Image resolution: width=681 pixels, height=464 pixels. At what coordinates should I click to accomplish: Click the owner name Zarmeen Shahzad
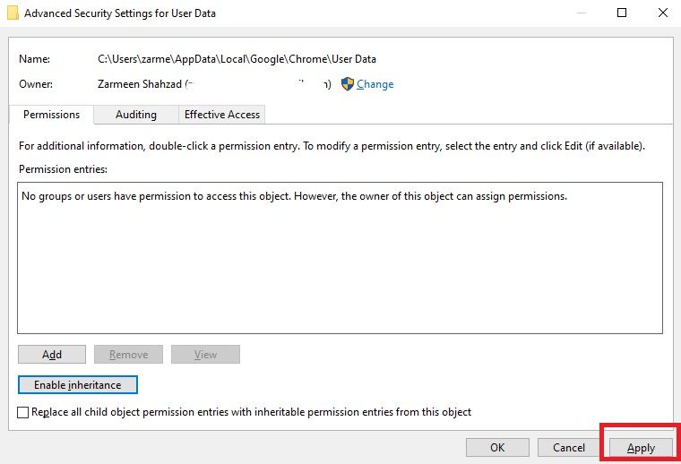(x=140, y=84)
